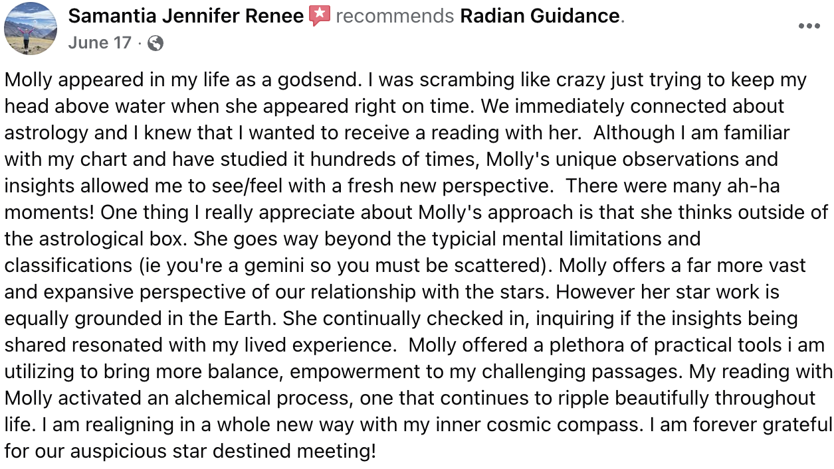Open the three-dot post options menu
Image resolution: width=834 pixels, height=469 pixels.
[809, 27]
